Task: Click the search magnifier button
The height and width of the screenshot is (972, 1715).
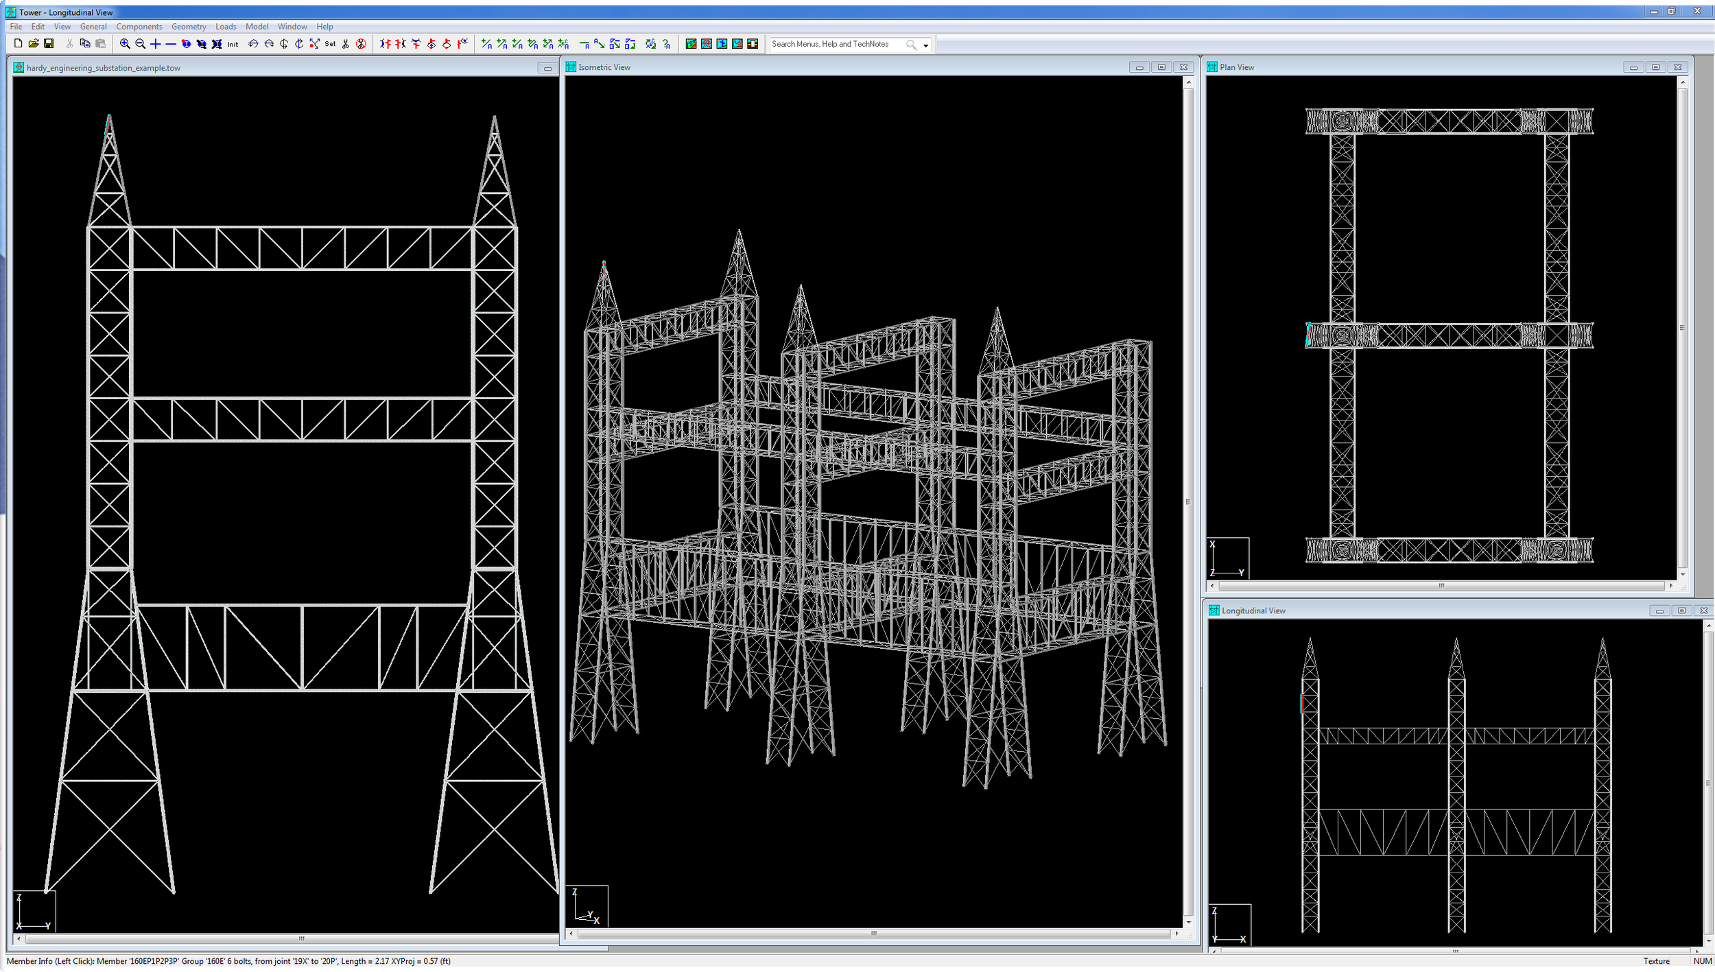Action: tap(911, 44)
